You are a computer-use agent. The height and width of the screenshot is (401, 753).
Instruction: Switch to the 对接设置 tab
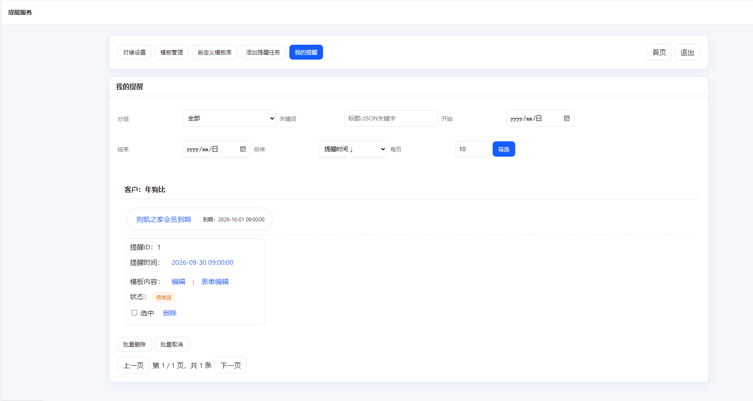click(x=134, y=52)
